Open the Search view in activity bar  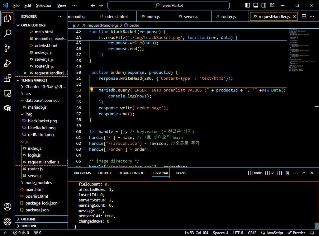pos(7,33)
